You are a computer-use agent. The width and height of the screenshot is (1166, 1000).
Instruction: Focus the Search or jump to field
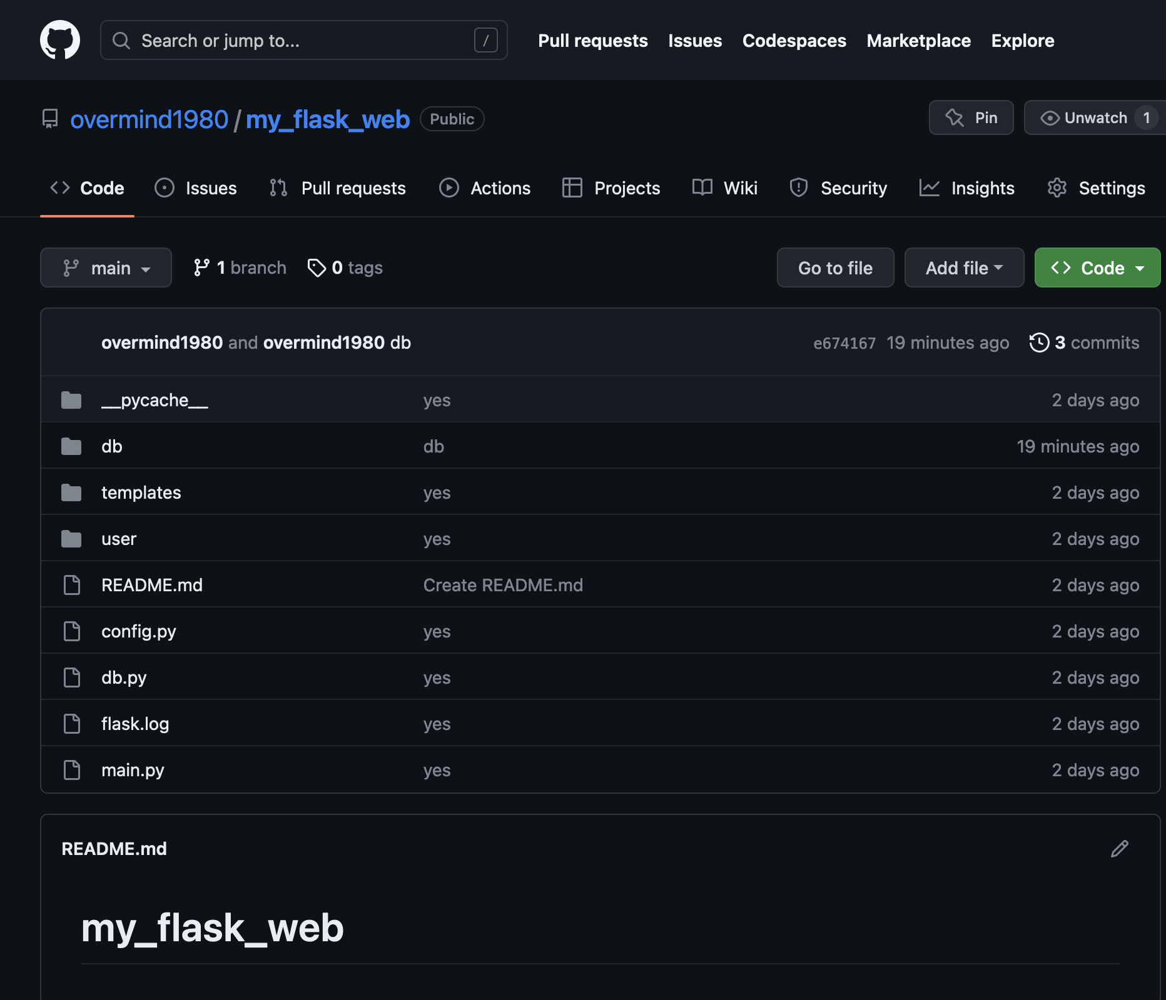pos(304,40)
